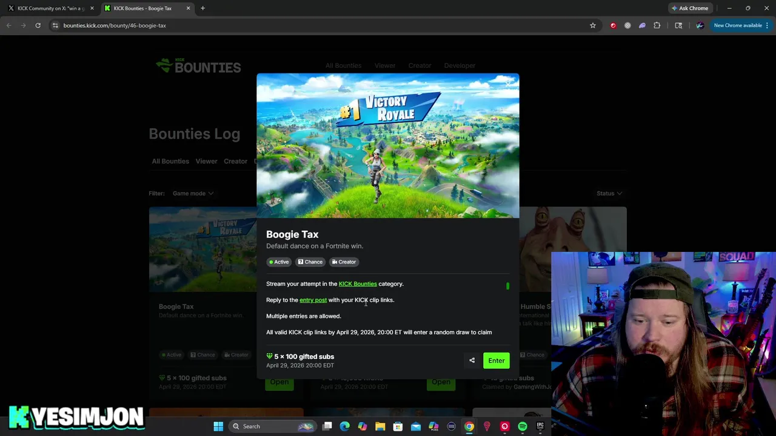This screenshot has height=436, width=776.
Task: Open a new browser tab
Action: coord(202,8)
